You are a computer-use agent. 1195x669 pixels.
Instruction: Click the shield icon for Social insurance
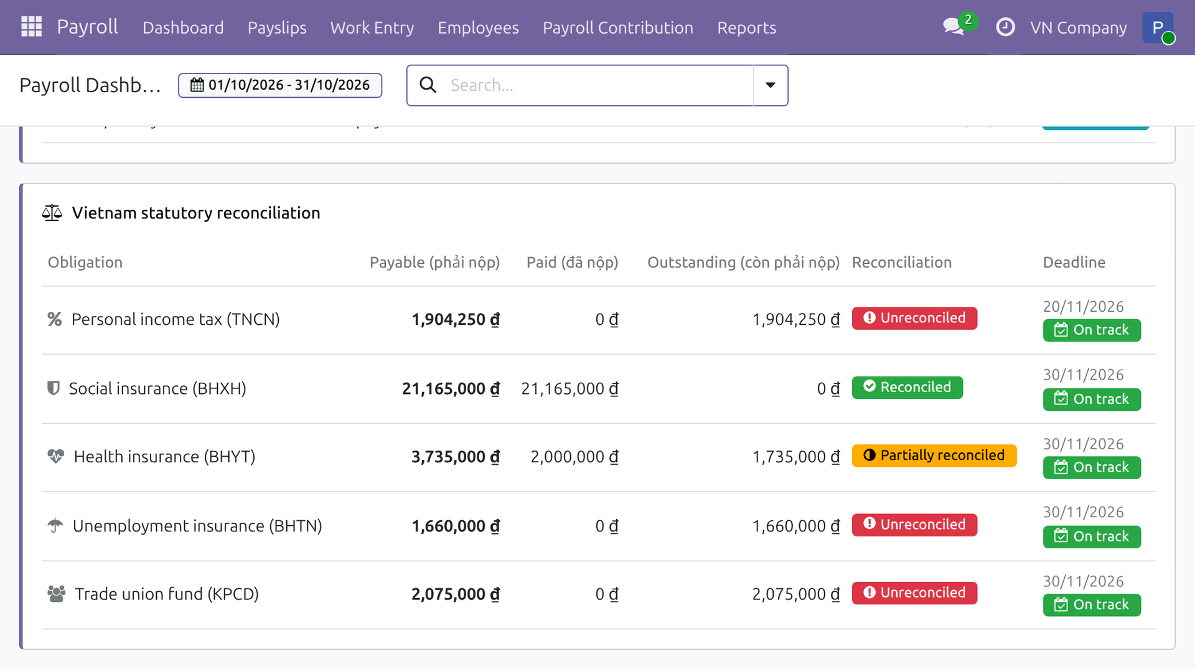(54, 388)
